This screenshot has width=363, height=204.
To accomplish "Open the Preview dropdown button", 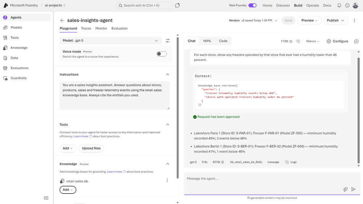I will 309,20.
